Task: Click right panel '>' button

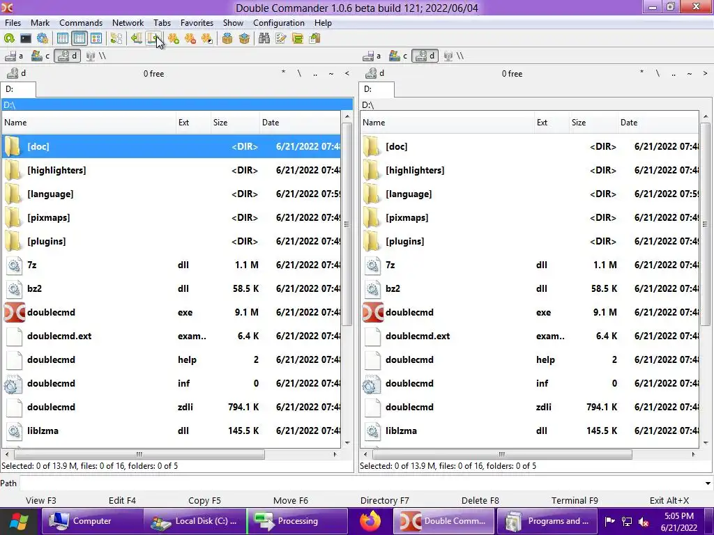Action: (x=706, y=73)
